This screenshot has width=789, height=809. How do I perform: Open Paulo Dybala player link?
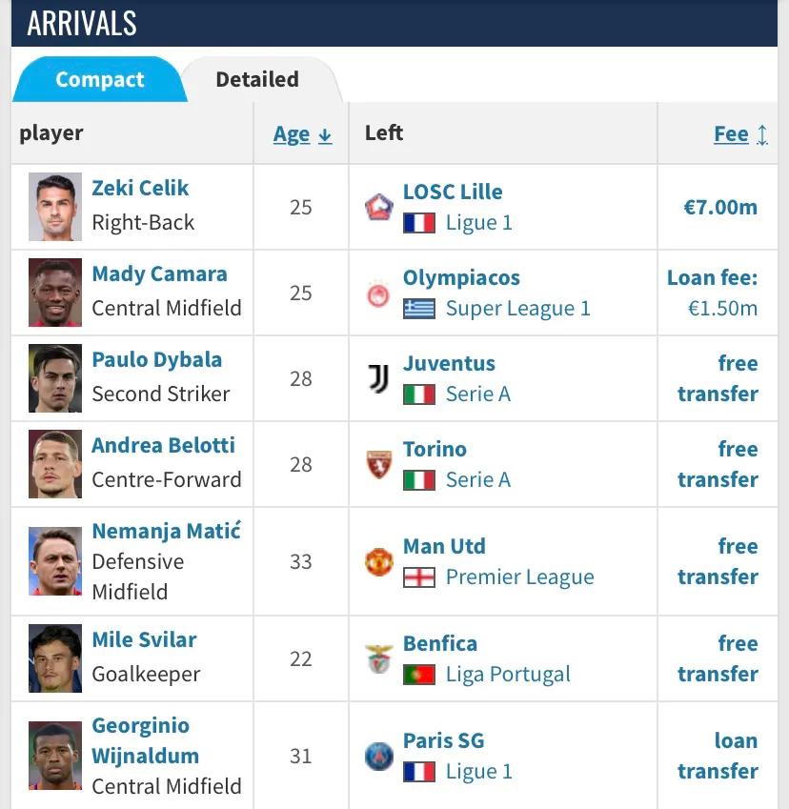point(157,360)
